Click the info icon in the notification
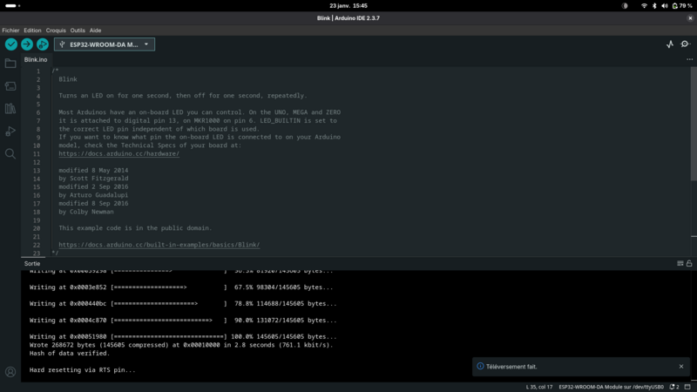This screenshot has width=697, height=392. pyautogui.click(x=480, y=366)
